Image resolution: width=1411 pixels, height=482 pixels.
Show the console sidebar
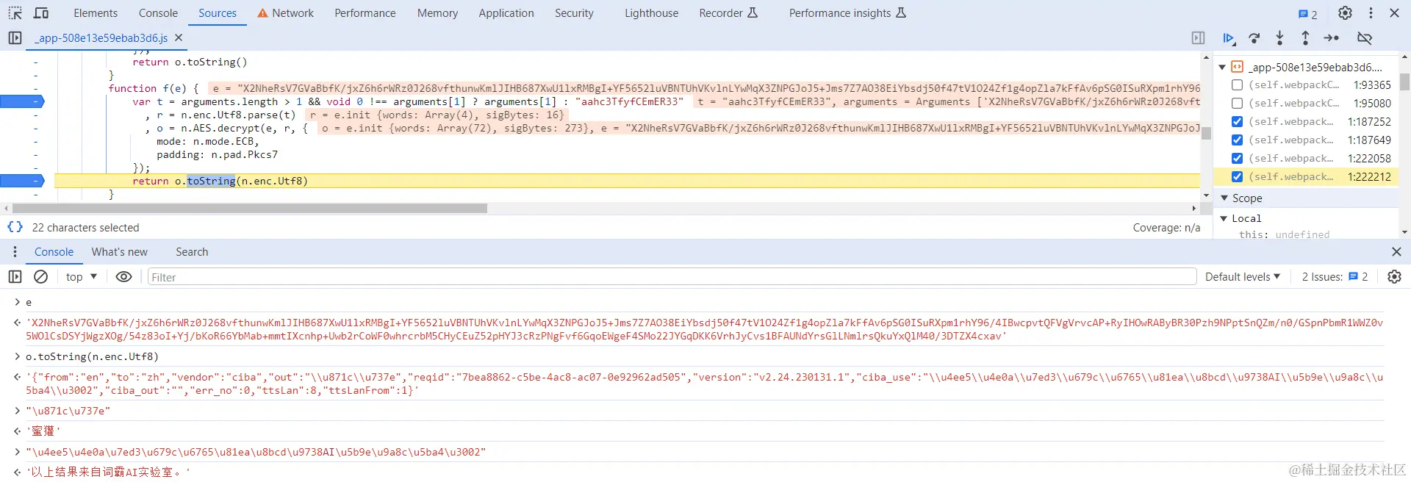tap(15, 277)
